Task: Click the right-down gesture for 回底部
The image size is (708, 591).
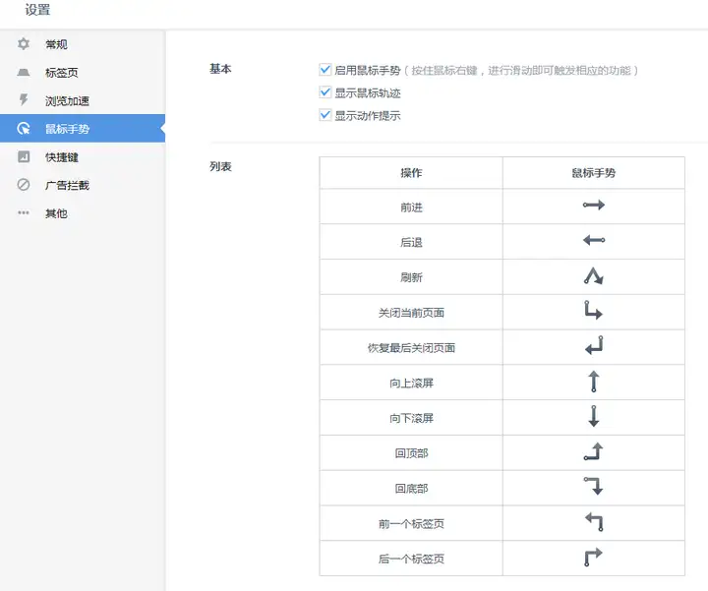Action: click(x=593, y=486)
